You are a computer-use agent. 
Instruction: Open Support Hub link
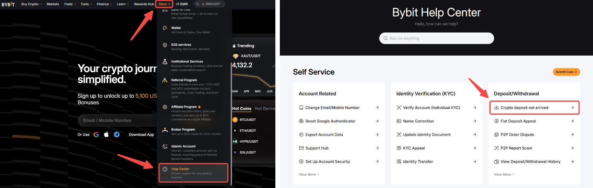tap(339, 148)
